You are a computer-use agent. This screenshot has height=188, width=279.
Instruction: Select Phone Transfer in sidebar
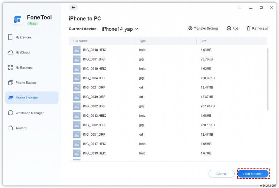tap(32, 98)
